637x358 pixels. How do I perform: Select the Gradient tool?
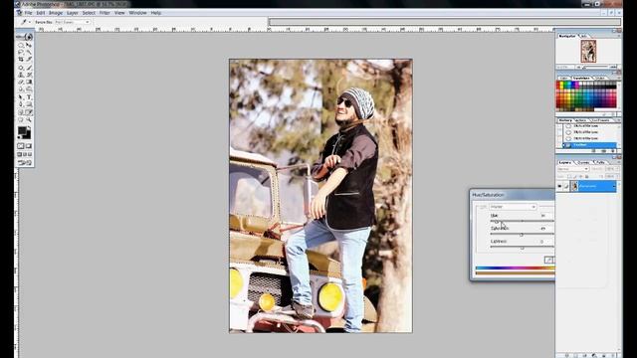[x=29, y=82]
